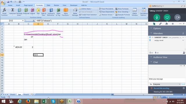Screen dimensions: 186x104
Task: Expand the Options panel in GoToMeeting
Action: [167, 28]
